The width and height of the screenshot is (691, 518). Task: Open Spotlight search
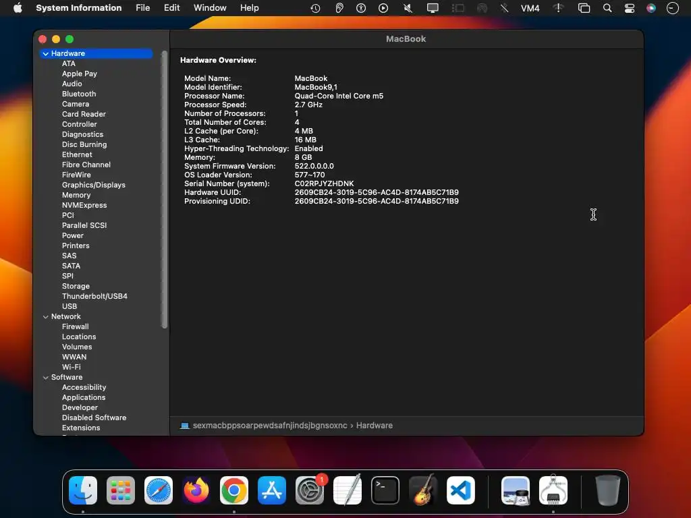pos(607,8)
